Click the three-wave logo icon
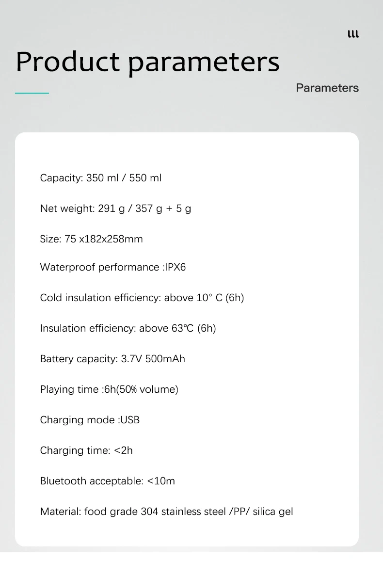This screenshot has height=577, width=383. click(353, 34)
